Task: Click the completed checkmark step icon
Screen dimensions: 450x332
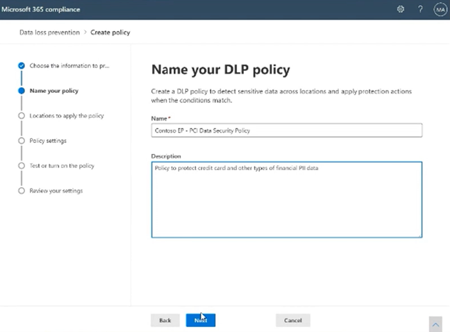Action: click(x=21, y=65)
